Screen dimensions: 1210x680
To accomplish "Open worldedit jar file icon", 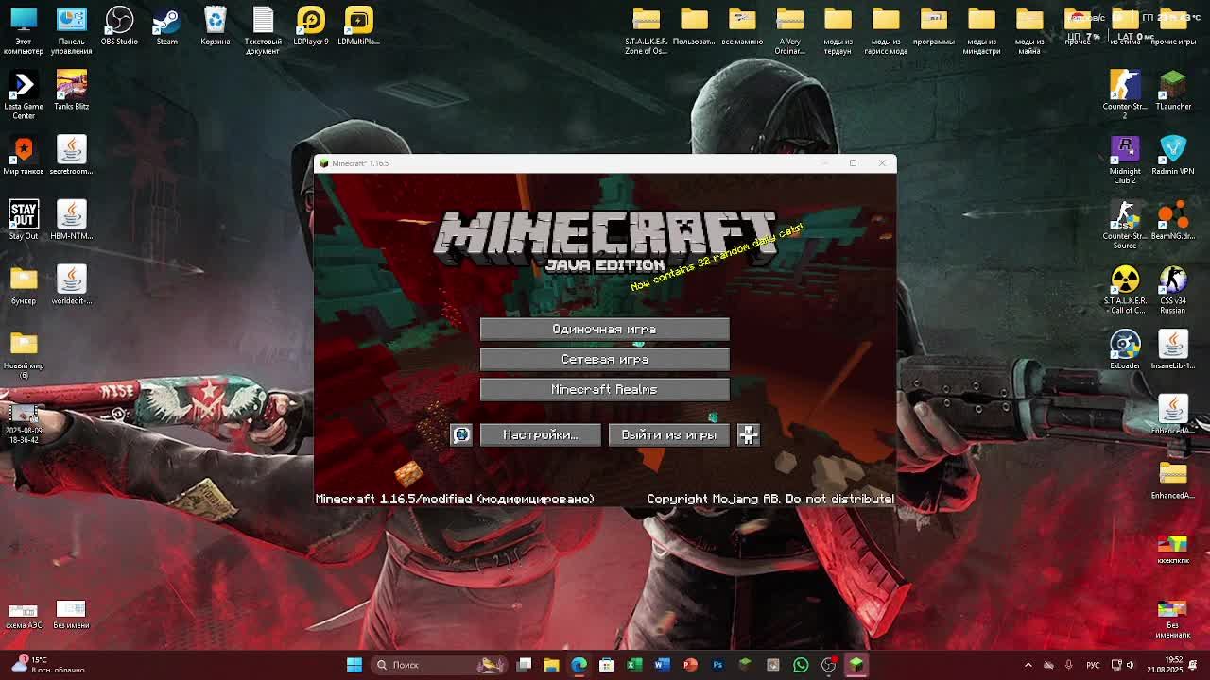I will click(x=71, y=285).
